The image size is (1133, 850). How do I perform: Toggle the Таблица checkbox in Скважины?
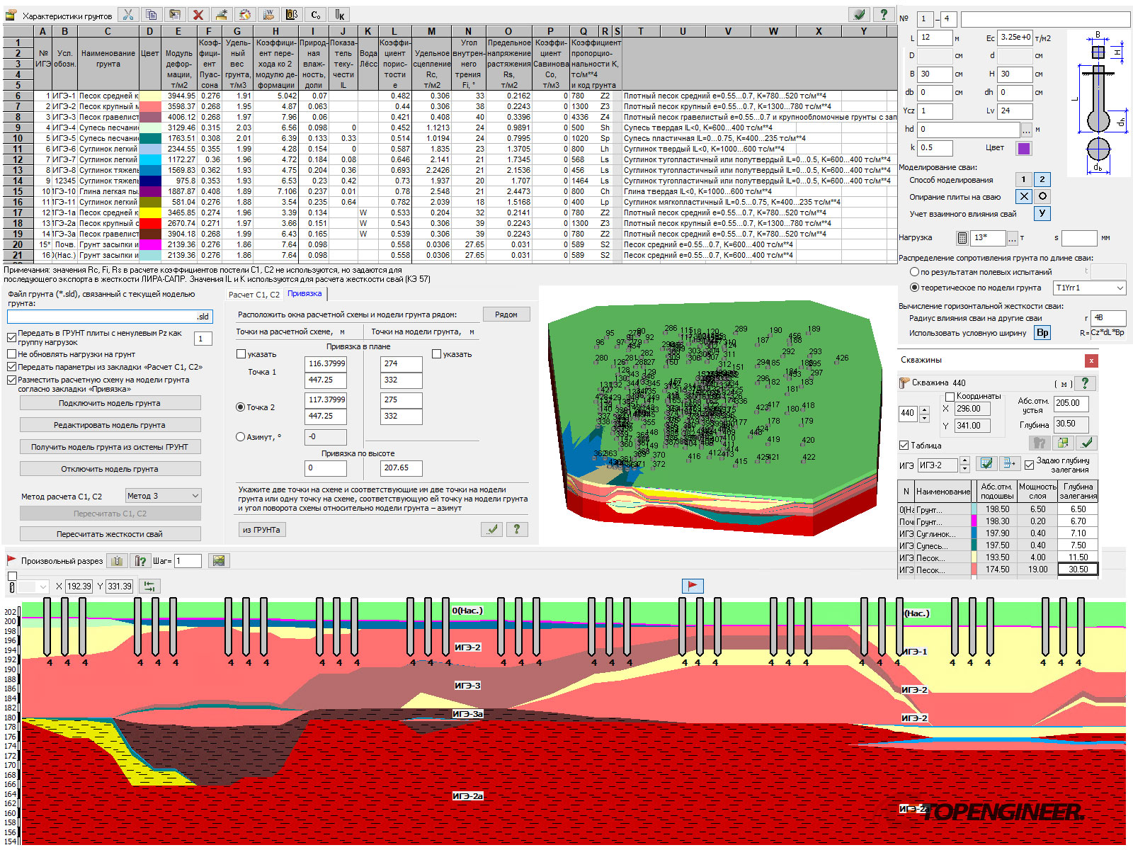click(904, 446)
